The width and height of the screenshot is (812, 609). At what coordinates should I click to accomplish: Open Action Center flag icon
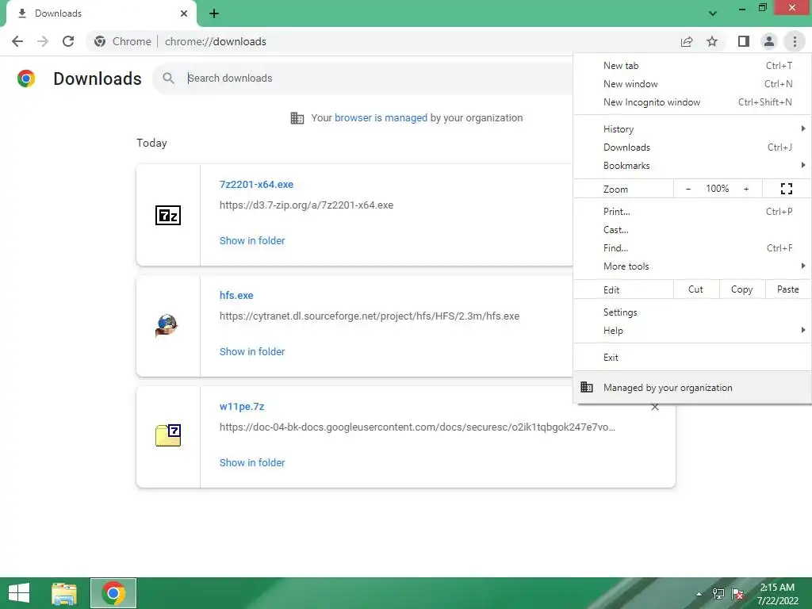pos(737,594)
